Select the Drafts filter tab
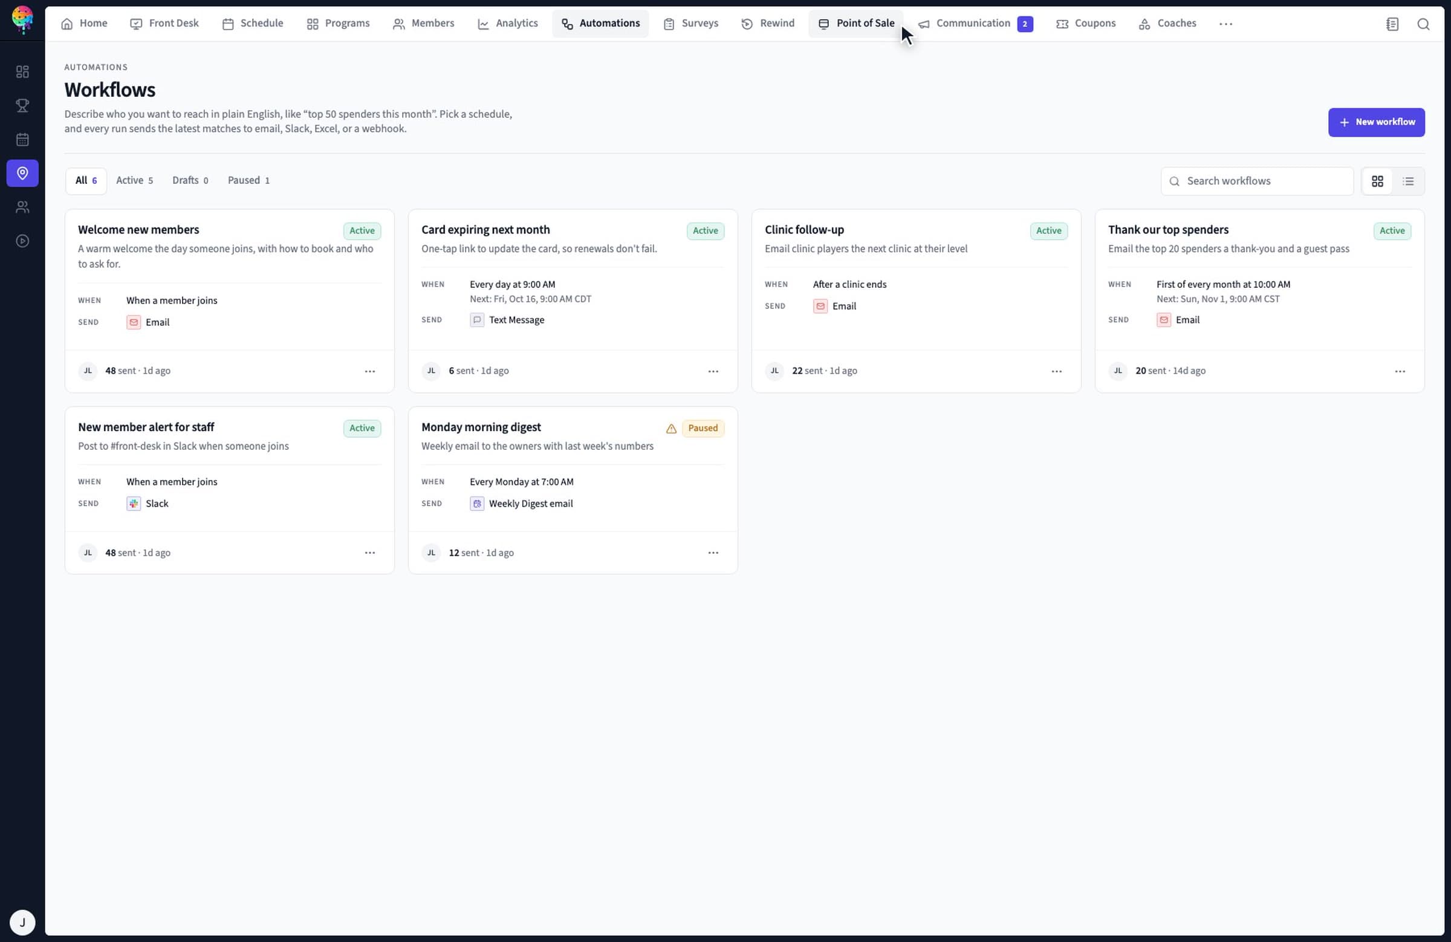This screenshot has width=1451, height=942. (x=190, y=180)
